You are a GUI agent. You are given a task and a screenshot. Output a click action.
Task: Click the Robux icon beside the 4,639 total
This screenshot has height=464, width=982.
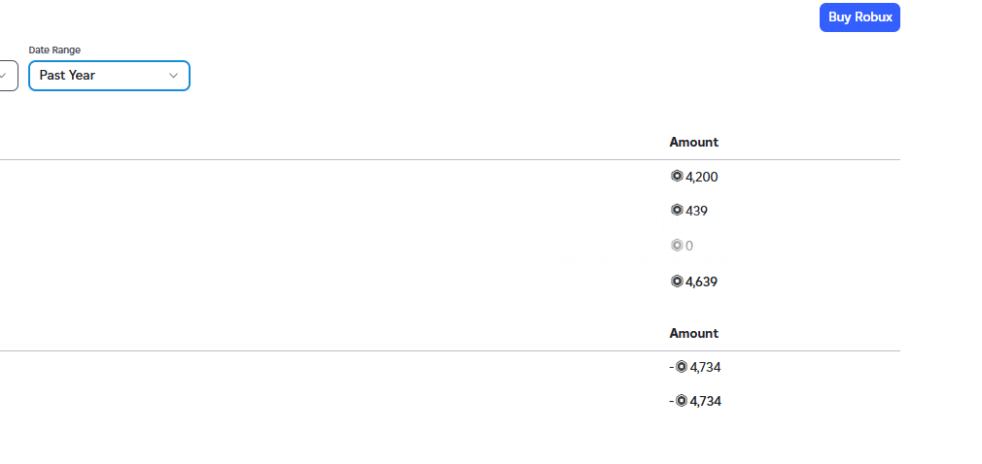677,282
